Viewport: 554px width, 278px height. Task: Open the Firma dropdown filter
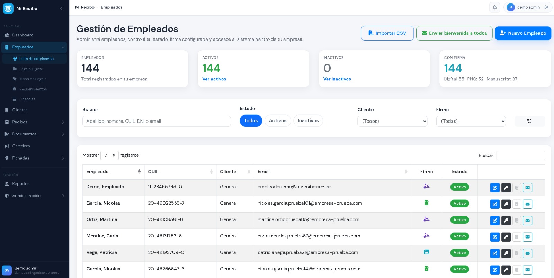pyautogui.click(x=471, y=121)
